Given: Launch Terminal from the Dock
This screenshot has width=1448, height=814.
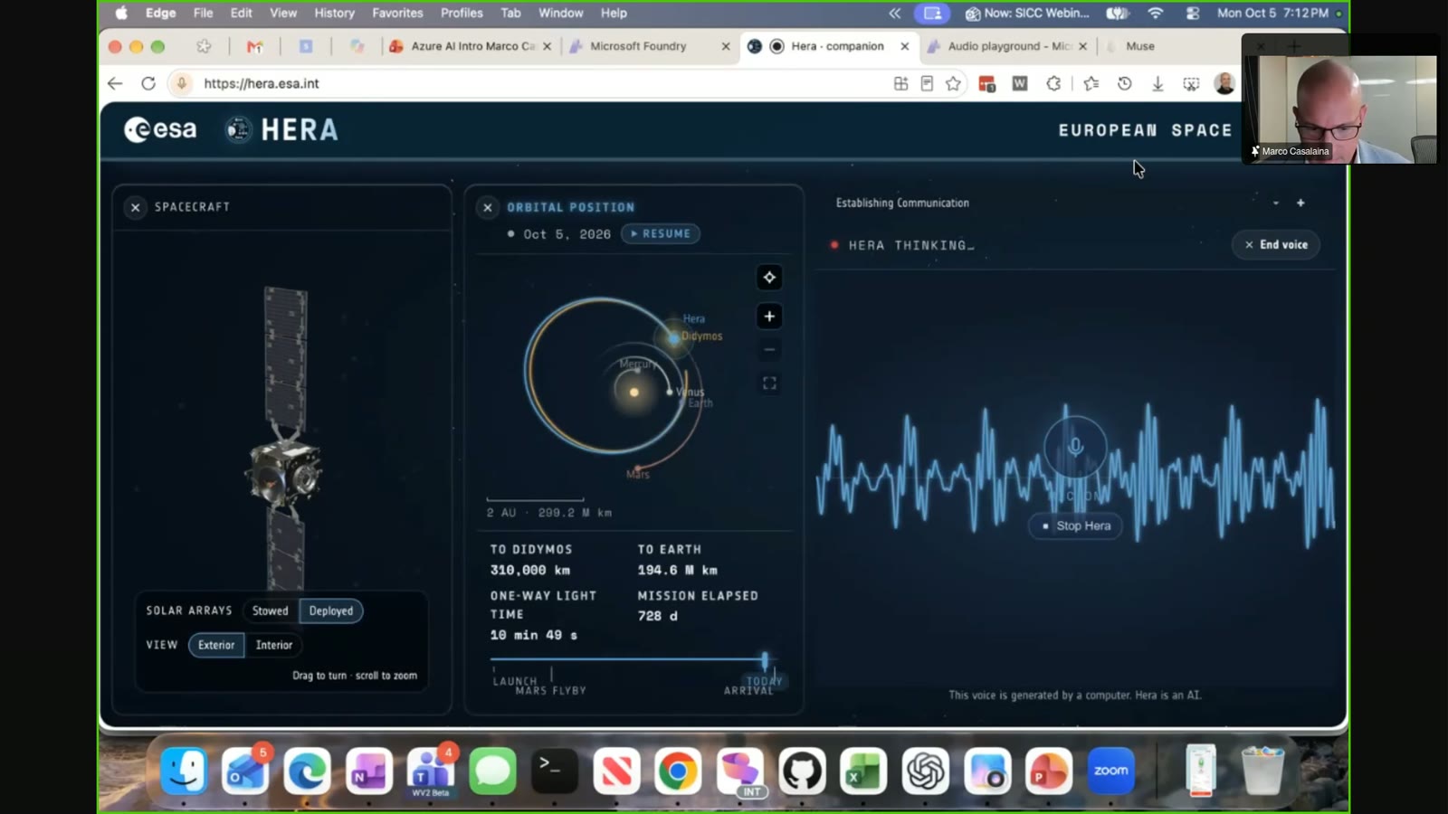Looking at the screenshot, I should pyautogui.click(x=554, y=771).
